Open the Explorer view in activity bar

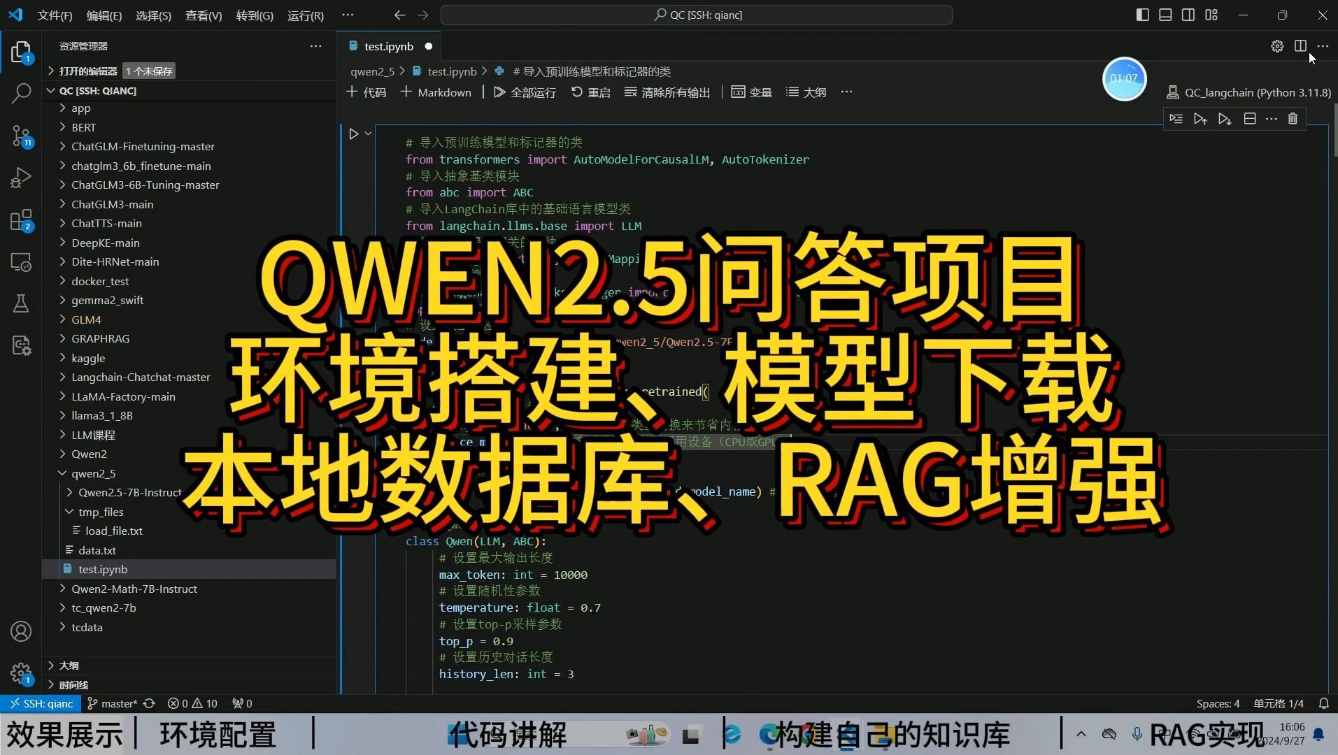(21, 52)
